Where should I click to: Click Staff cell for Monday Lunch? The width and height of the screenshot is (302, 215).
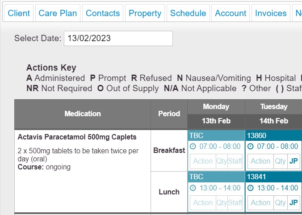235,202
